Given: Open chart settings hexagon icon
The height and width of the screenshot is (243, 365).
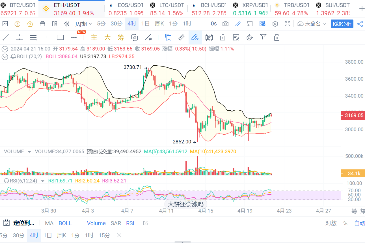Looking at the screenshot, I should (x=275, y=24).
